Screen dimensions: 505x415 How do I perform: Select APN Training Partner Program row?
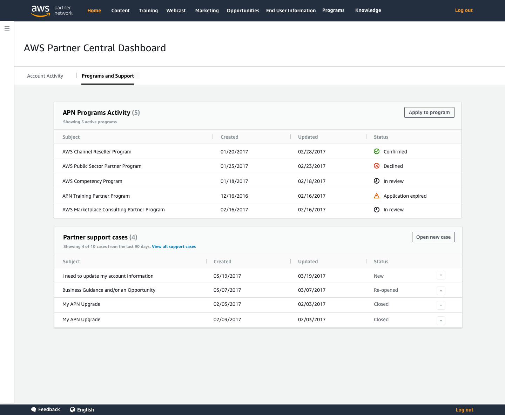(258, 196)
